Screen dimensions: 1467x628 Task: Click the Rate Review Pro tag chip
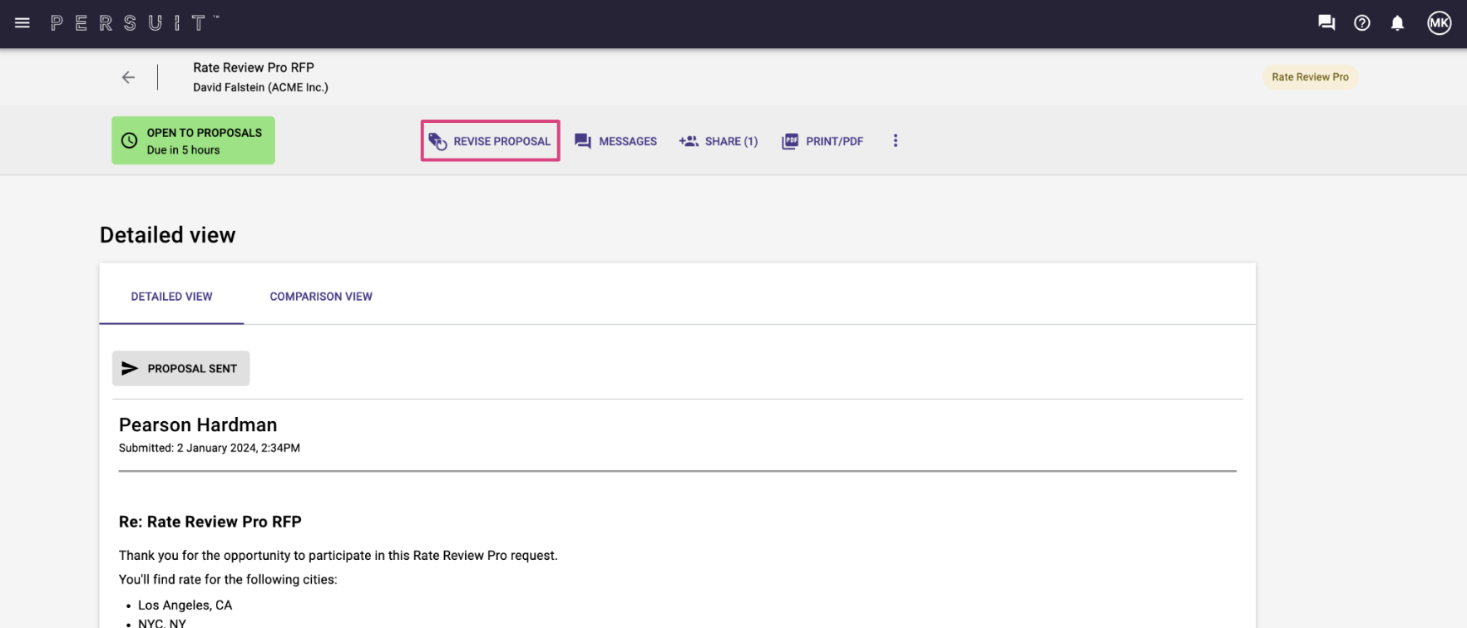click(1310, 77)
